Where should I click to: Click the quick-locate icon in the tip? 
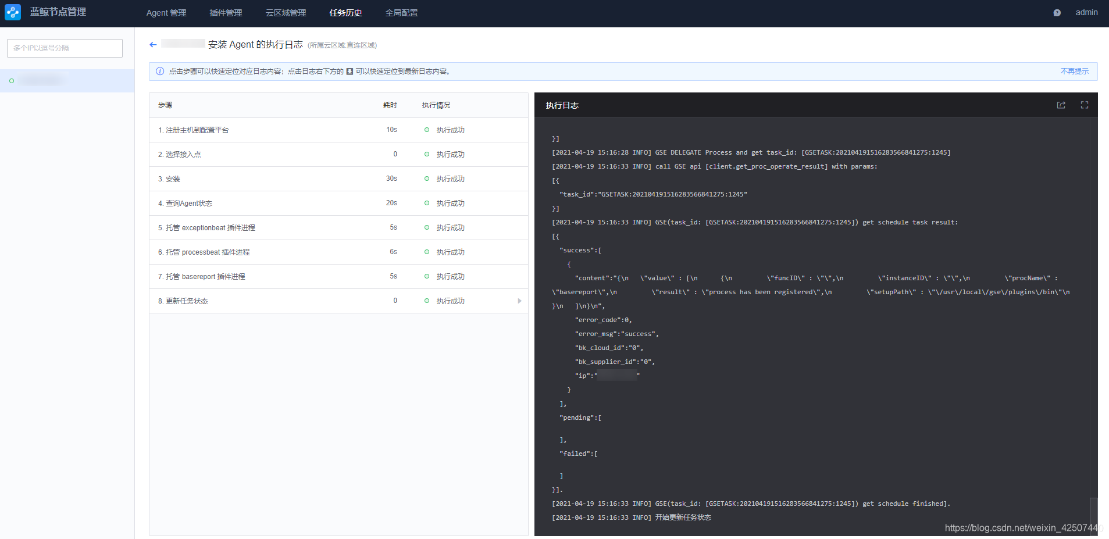pyautogui.click(x=350, y=72)
